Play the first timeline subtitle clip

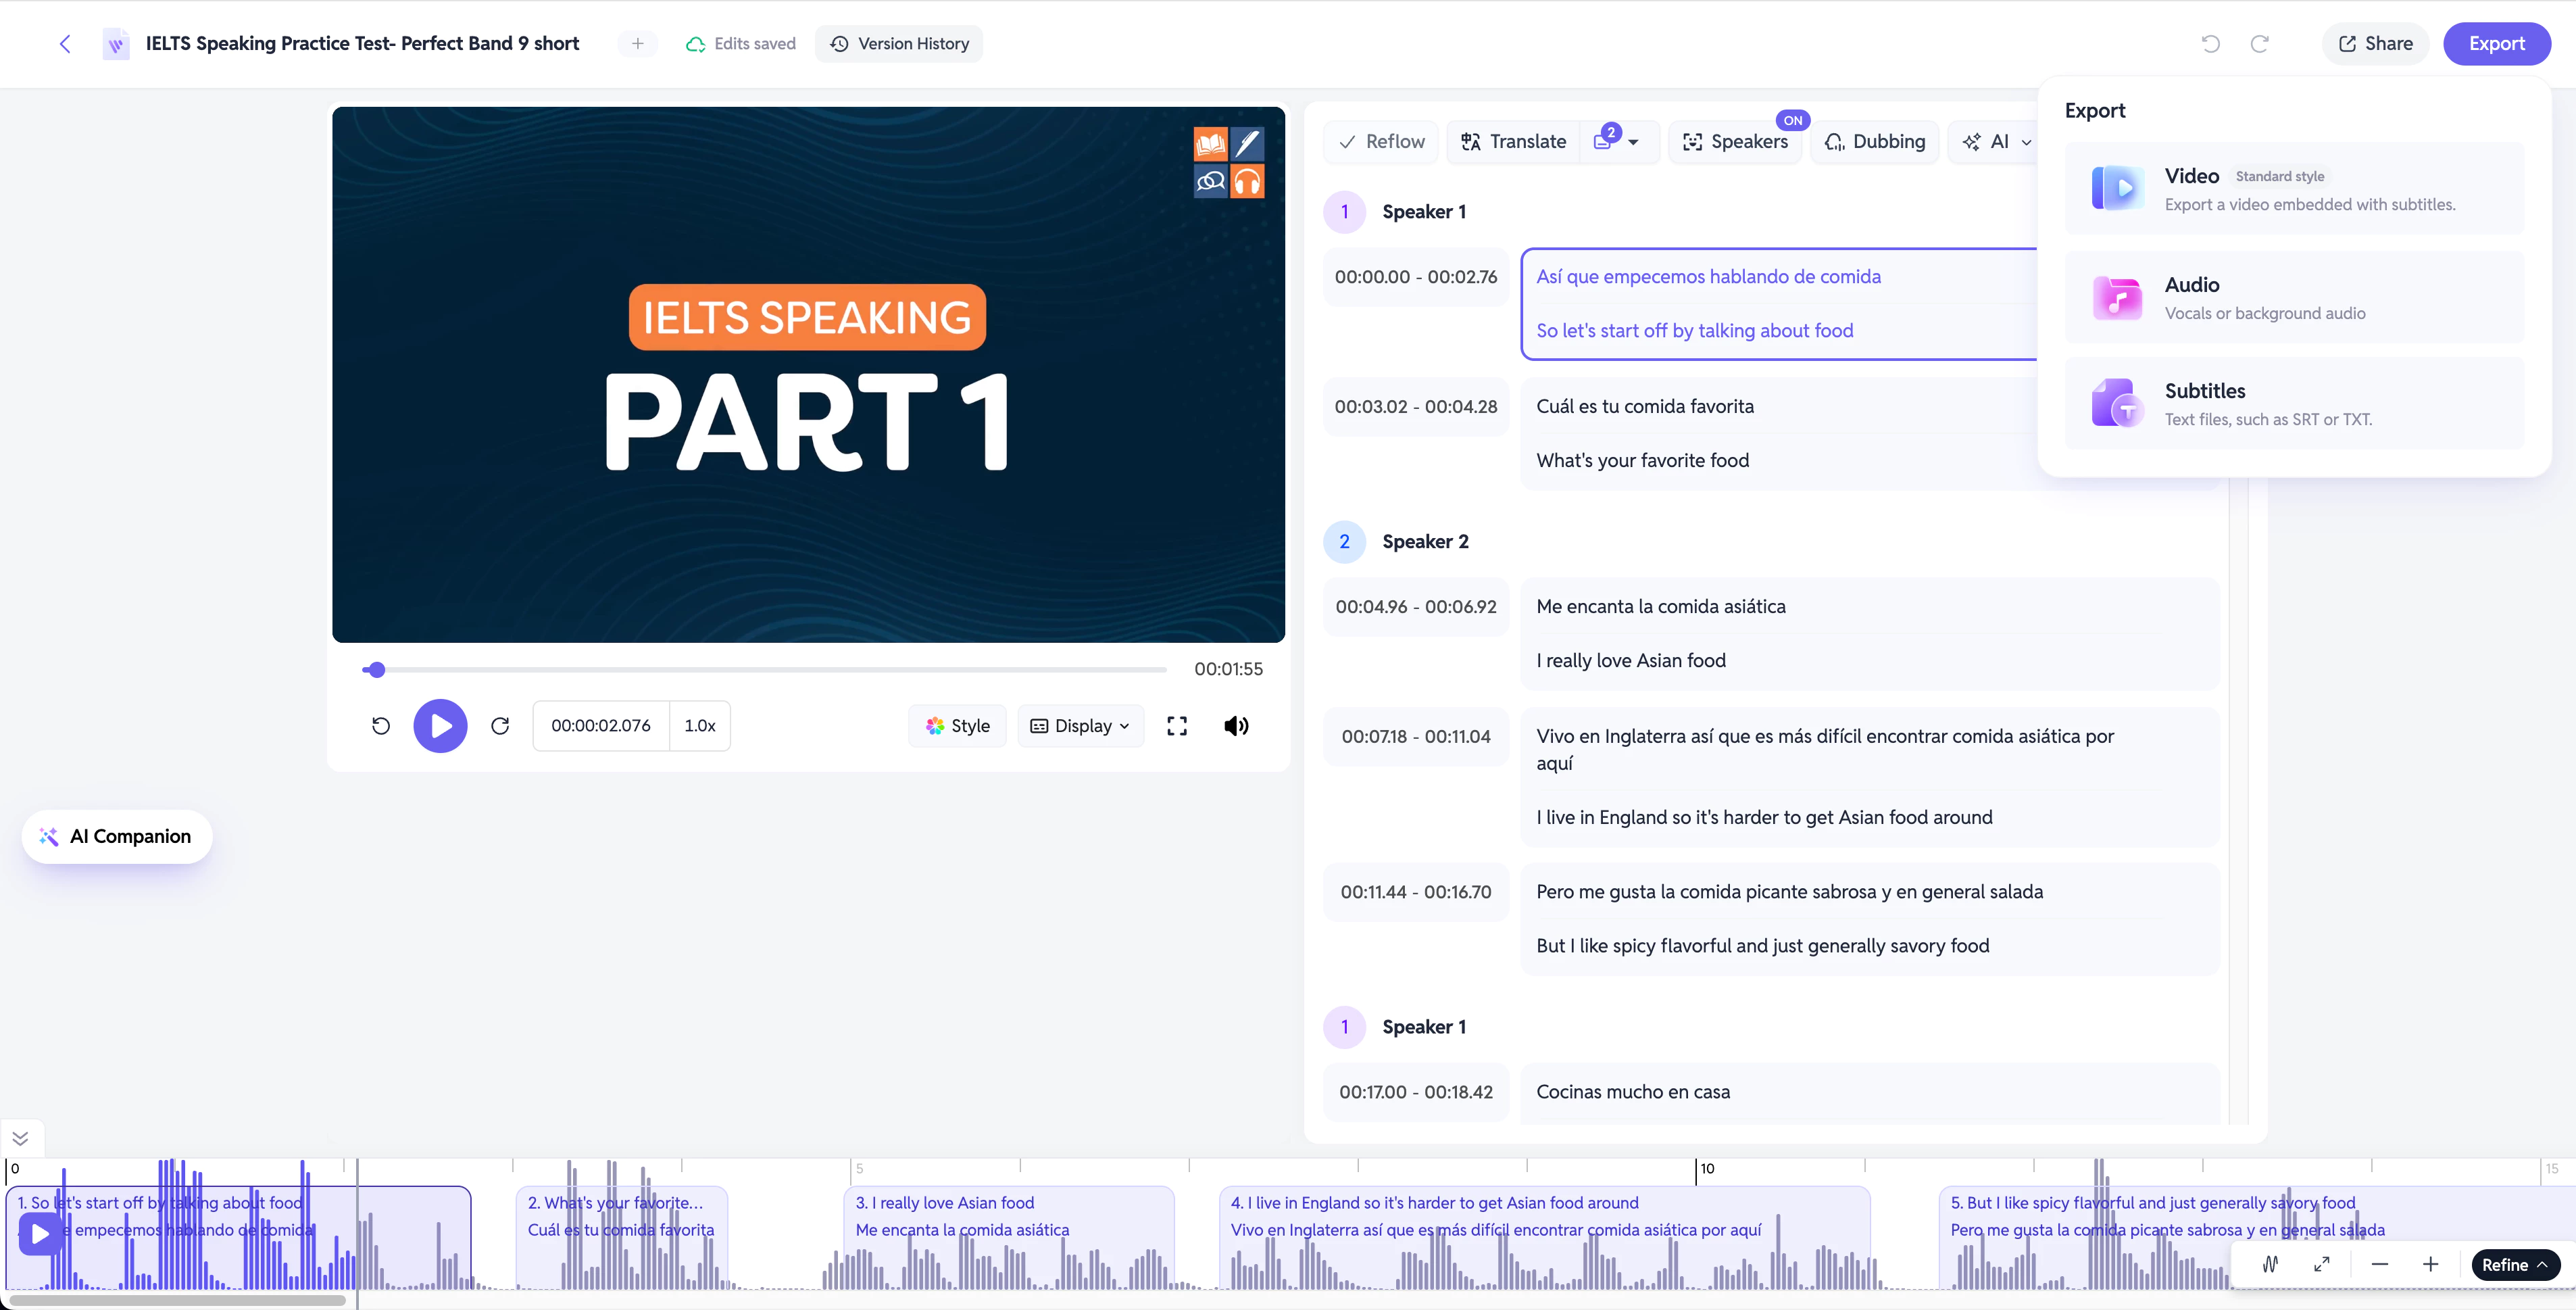pos(40,1234)
